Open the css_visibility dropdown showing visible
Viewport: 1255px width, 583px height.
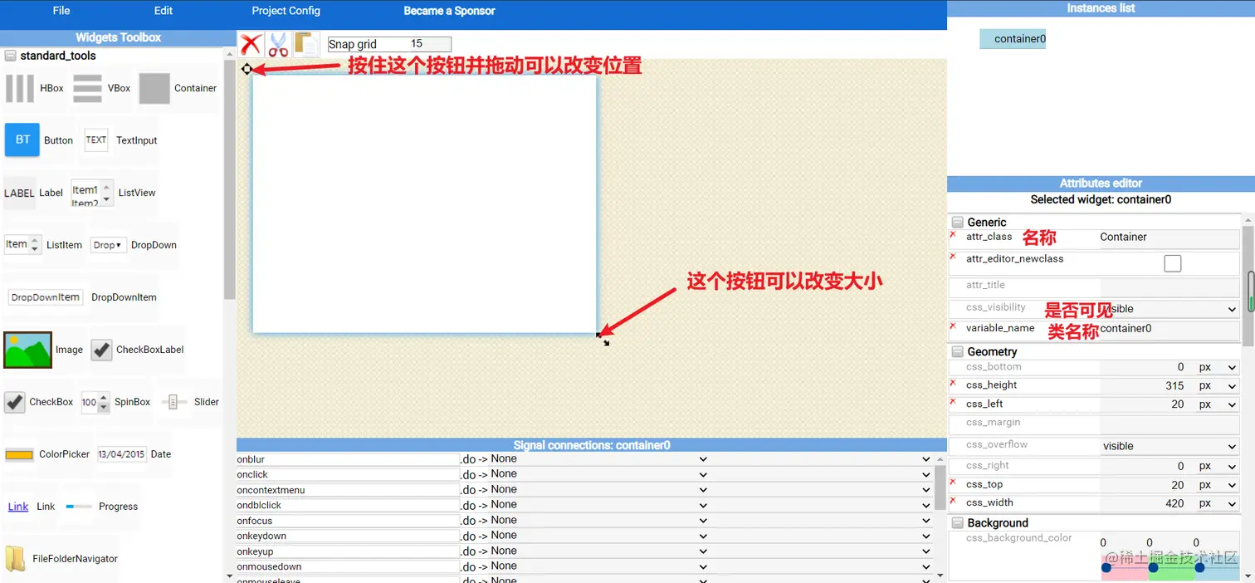[x=1230, y=308]
